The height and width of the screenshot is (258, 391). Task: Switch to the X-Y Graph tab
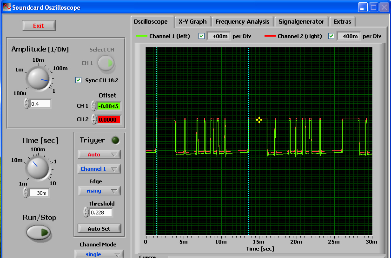click(x=192, y=22)
